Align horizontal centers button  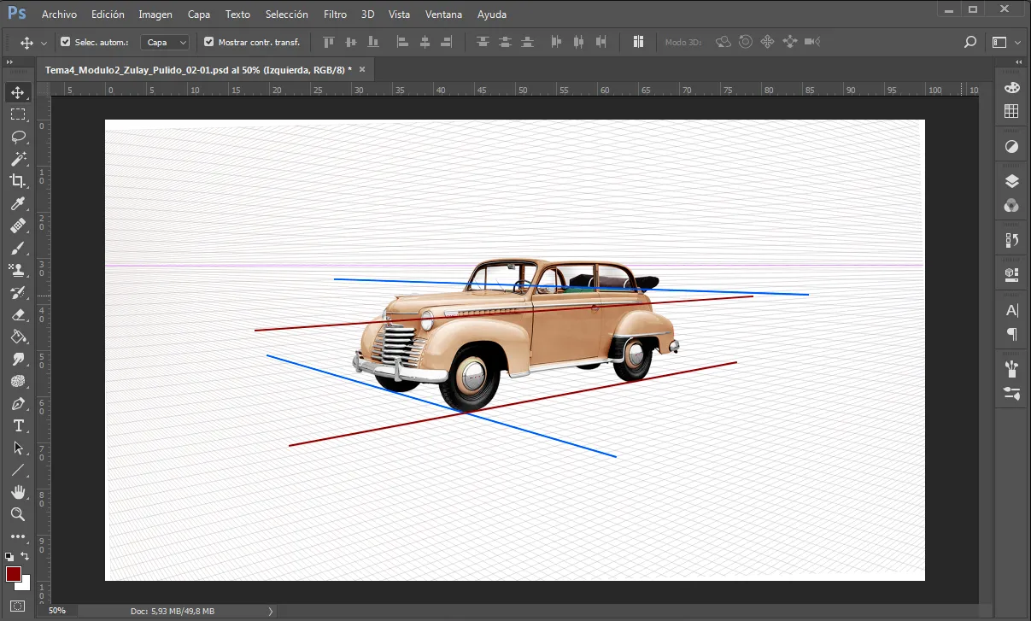click(425, 42)
